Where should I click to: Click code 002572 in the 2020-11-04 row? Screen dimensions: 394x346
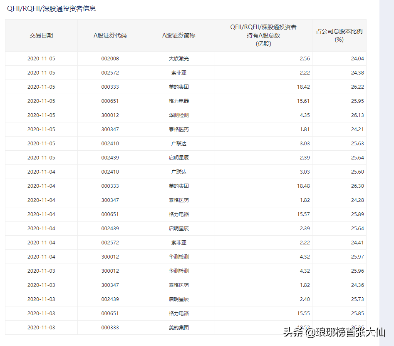[x=110, y=243]
